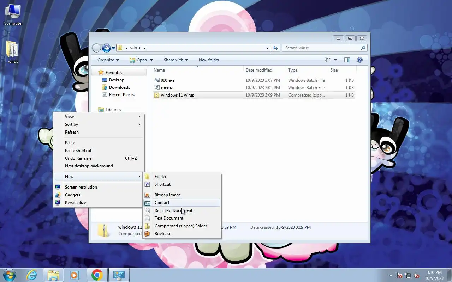The height and width of the screenshot is (282, 452).
Task: Click the muted volume tray icon
Action: [416, 275]
